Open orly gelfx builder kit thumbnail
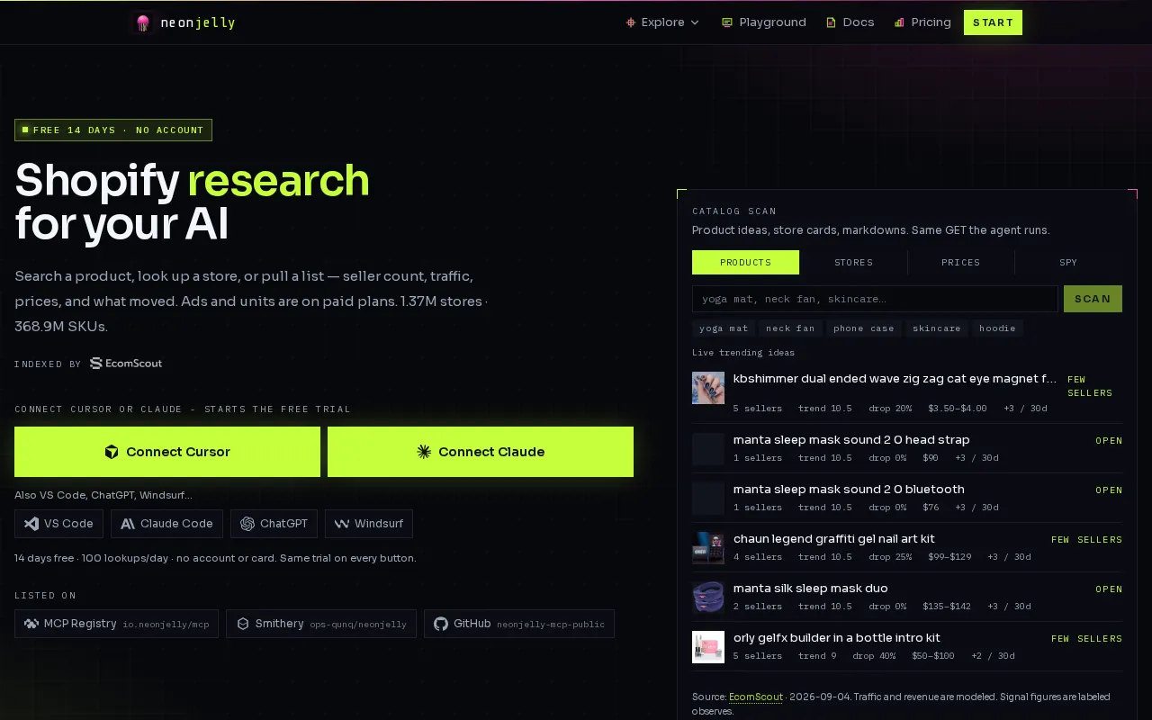 (708, 647)
